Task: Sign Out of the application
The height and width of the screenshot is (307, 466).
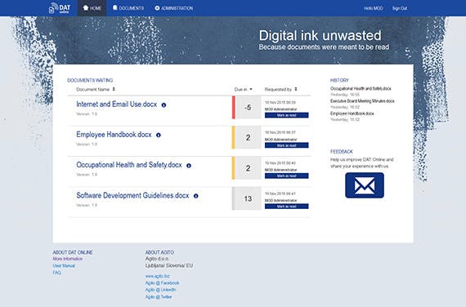Action: 400,8
